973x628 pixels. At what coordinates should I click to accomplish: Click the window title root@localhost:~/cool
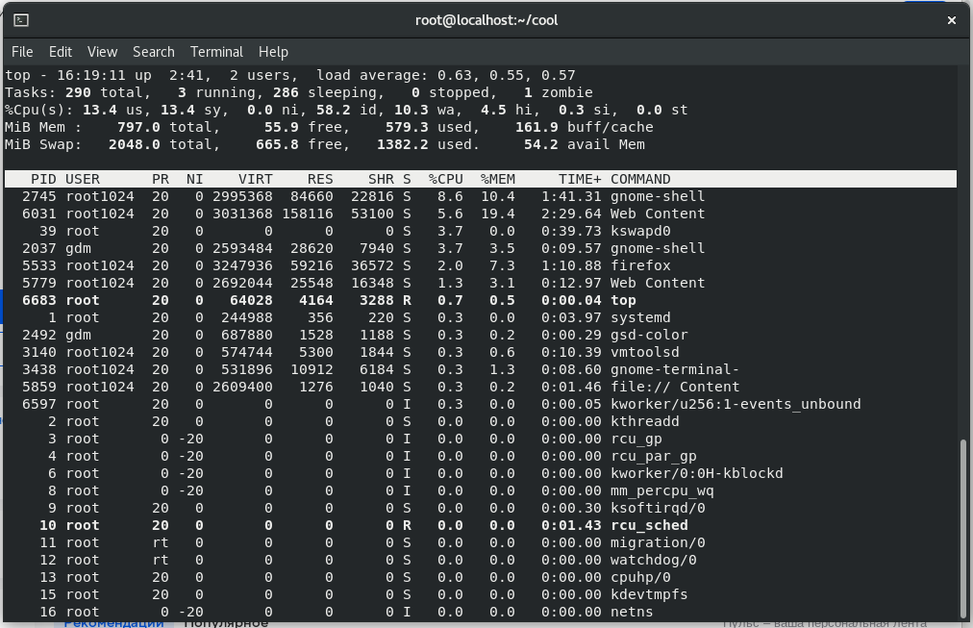[x=486, y=20]
